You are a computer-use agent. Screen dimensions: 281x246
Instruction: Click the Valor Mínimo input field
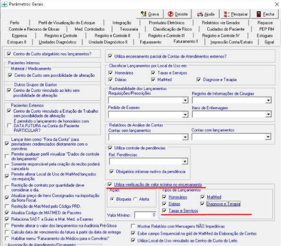click(145, 215)
